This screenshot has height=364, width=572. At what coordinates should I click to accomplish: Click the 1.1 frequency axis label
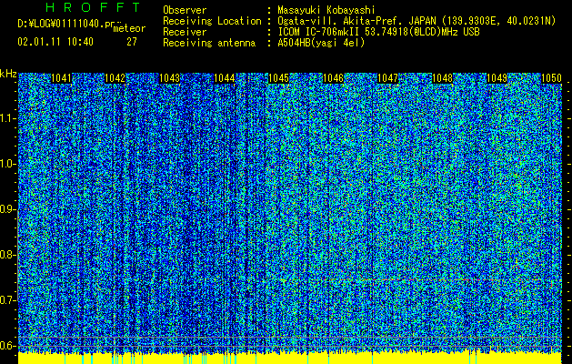7,118
